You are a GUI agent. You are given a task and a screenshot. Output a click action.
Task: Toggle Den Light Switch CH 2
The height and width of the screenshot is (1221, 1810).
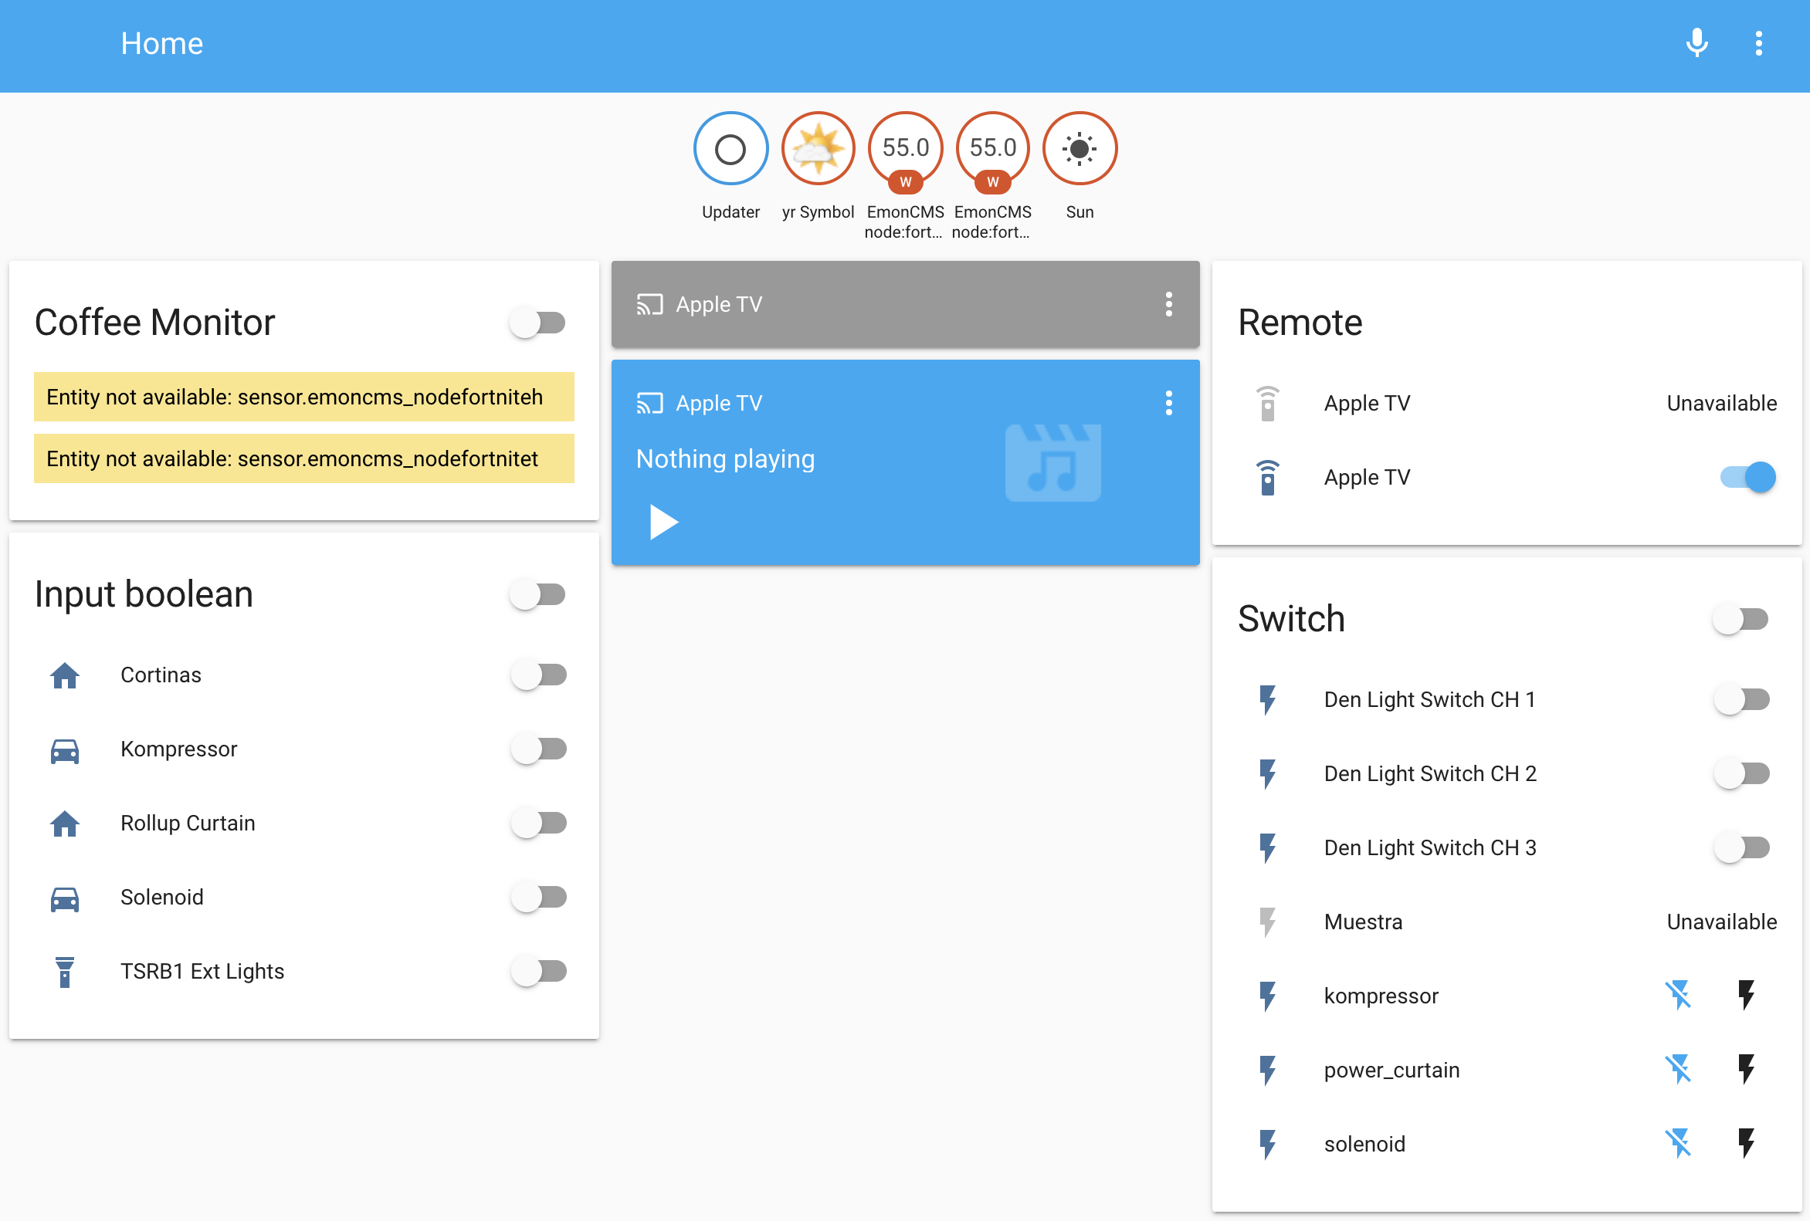pos(1741,773)
